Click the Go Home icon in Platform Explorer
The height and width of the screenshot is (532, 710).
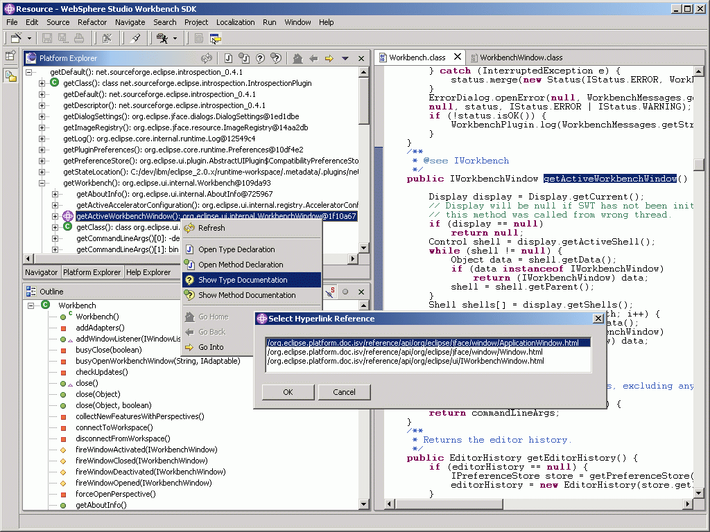tap(297, 58)
